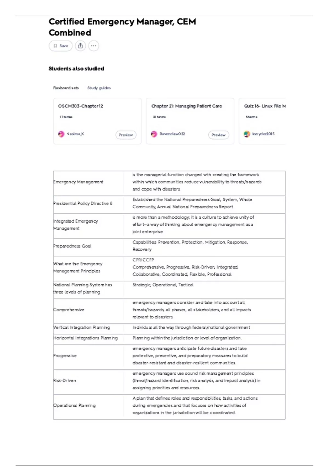
Task: Open the three-dot more options menu
Action: click(x=93, y=46)
